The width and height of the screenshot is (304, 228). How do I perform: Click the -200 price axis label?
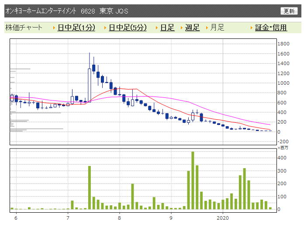coord(283,142)
